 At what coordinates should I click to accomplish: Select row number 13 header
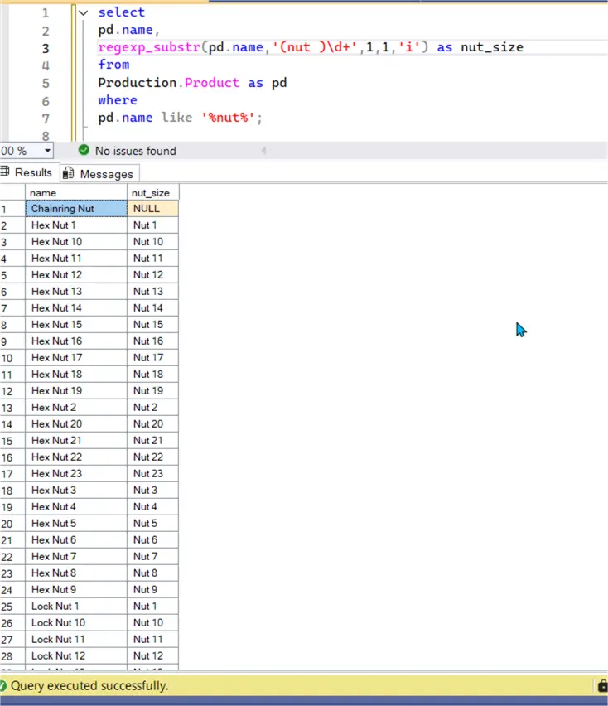12,408
